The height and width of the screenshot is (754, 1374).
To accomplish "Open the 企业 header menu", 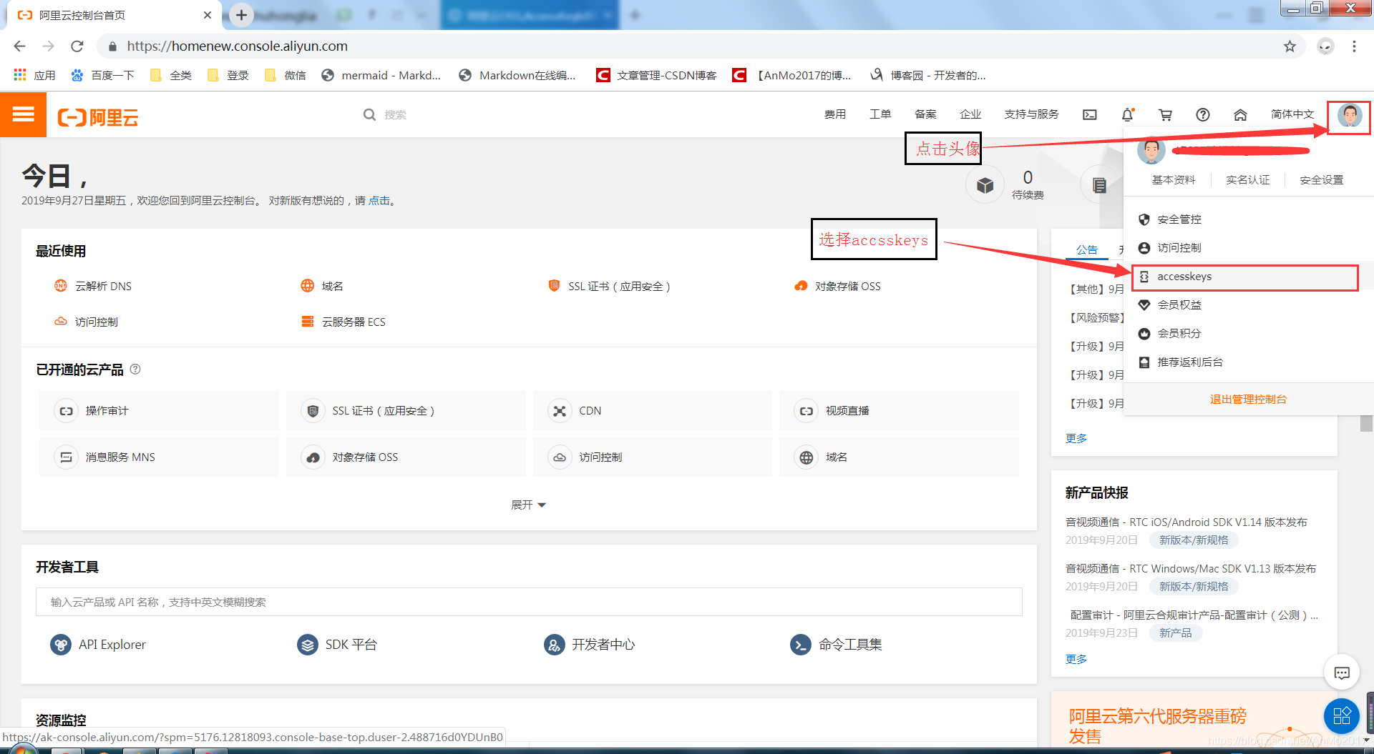I will pyautogui.click(x=970, y=114).
